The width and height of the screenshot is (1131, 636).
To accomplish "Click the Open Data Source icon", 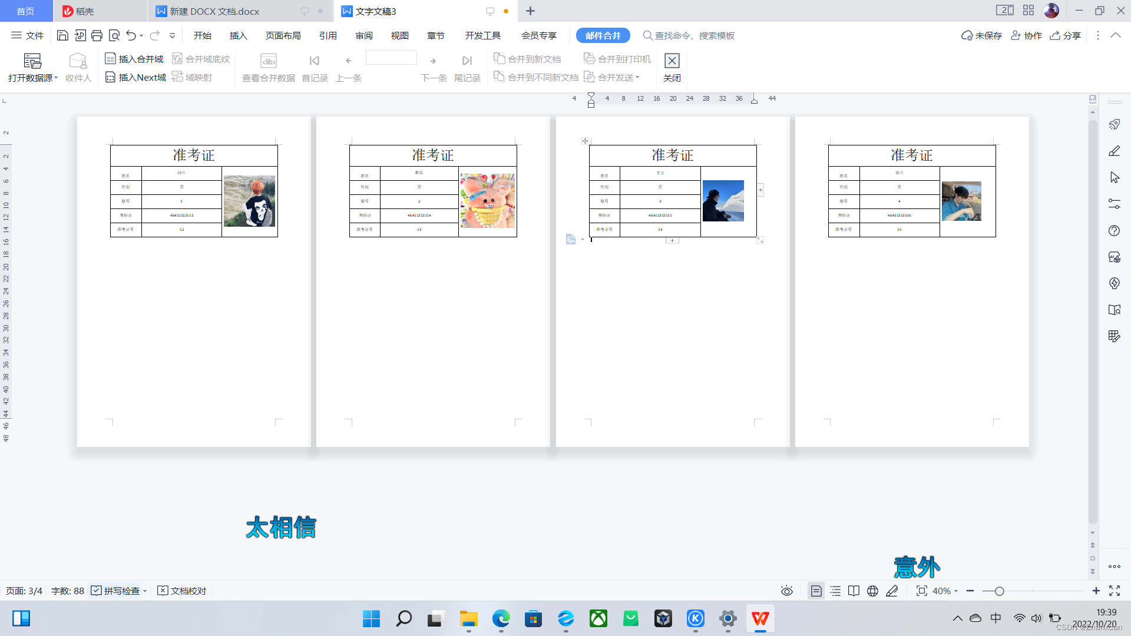I will click(x=32, y=61).
